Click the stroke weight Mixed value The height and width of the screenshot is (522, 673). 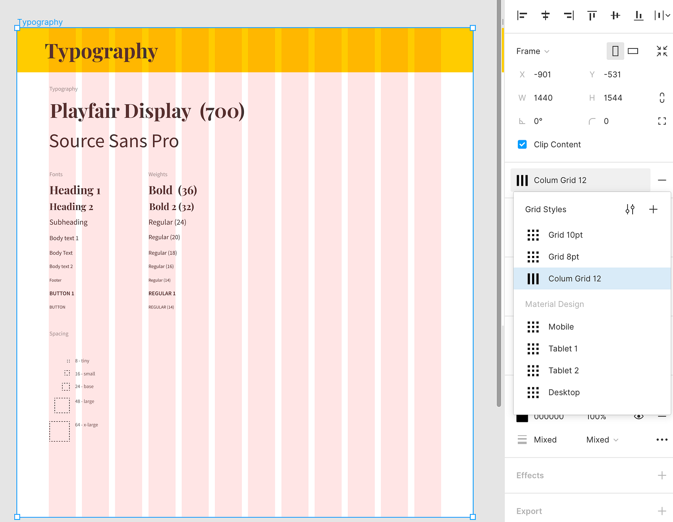coord(545,440)
